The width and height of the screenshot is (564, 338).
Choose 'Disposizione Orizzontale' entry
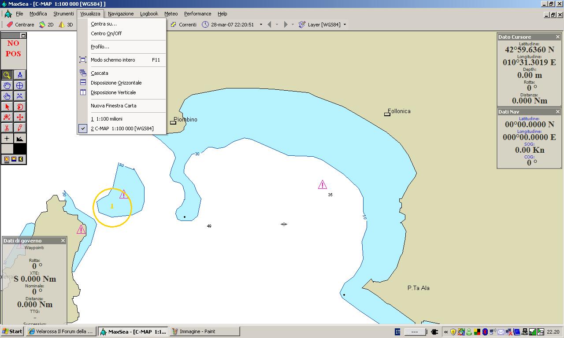point(122,83)
